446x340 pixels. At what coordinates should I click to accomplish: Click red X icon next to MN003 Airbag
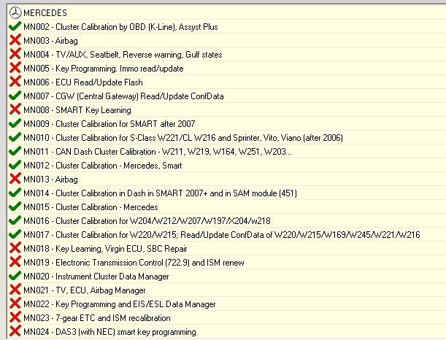pyautogui.click(x=15, y=40)
